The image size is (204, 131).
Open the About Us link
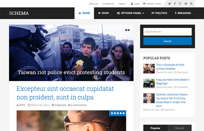pos(94,4)
